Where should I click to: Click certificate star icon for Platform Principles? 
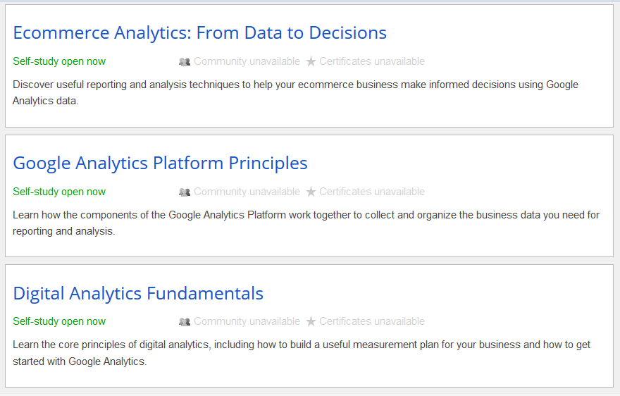311,192
